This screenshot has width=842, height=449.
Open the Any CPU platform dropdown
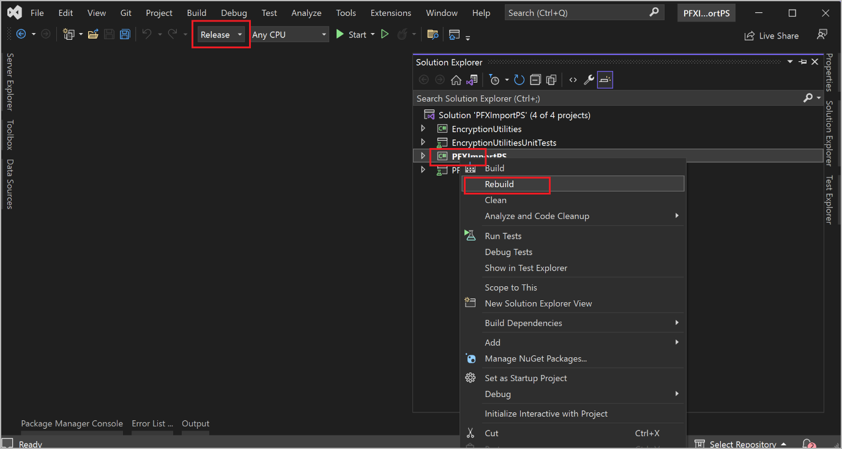[x=323, y=34]
